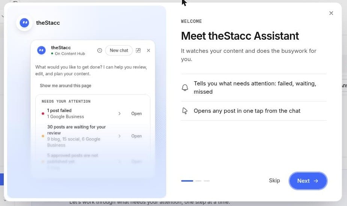Click 'NEEDS YOUR ATTENTION' heading
The height and width of the screenshot is (206, 347).
(66, 101)
